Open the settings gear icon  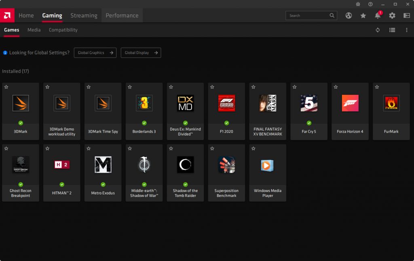point(392,16)
